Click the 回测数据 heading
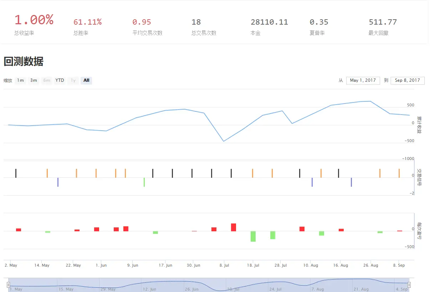430x292 pixels. (24, 61)
